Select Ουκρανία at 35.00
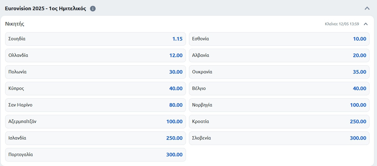Screen dimensions: 377x166 [279, 72]
